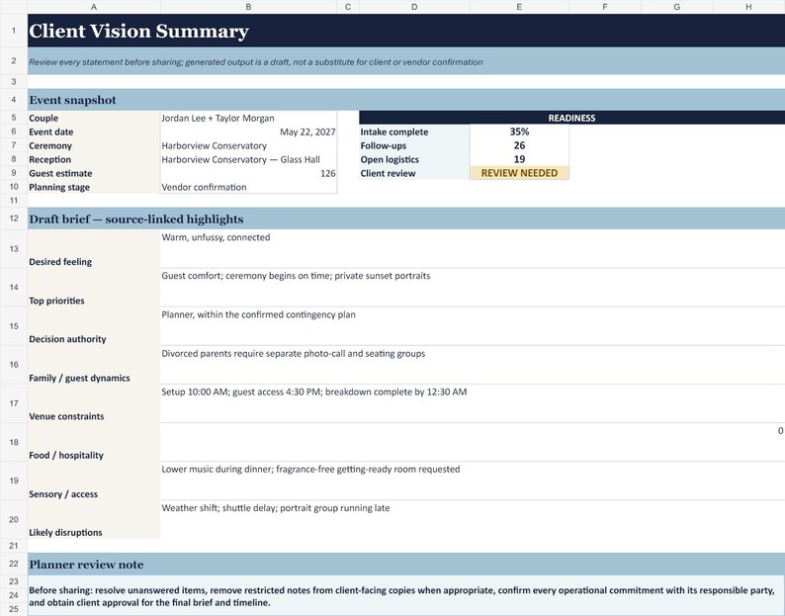The width and height of the screenshot is (785, 616).
Task: Click the REVIEW NEEDED status cell
Action: coord(519,173)
